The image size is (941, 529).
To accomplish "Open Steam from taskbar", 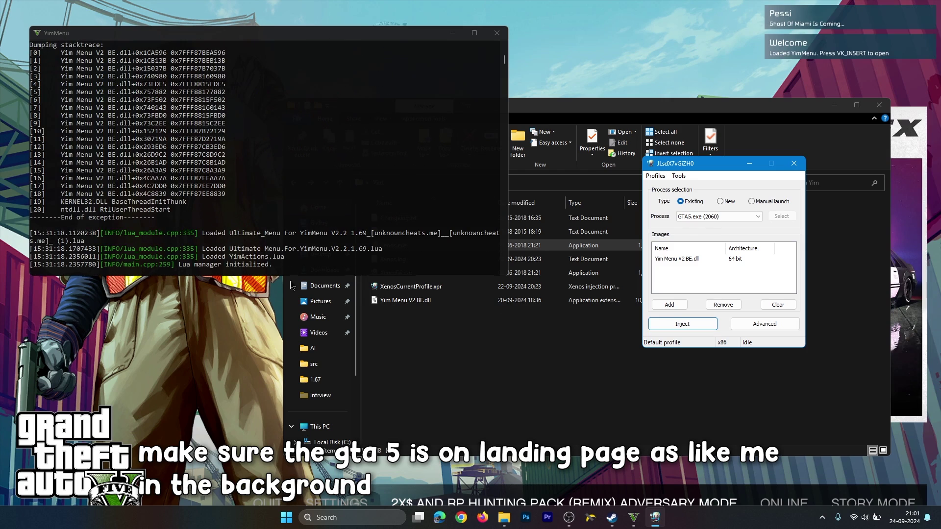I will 612,517.
